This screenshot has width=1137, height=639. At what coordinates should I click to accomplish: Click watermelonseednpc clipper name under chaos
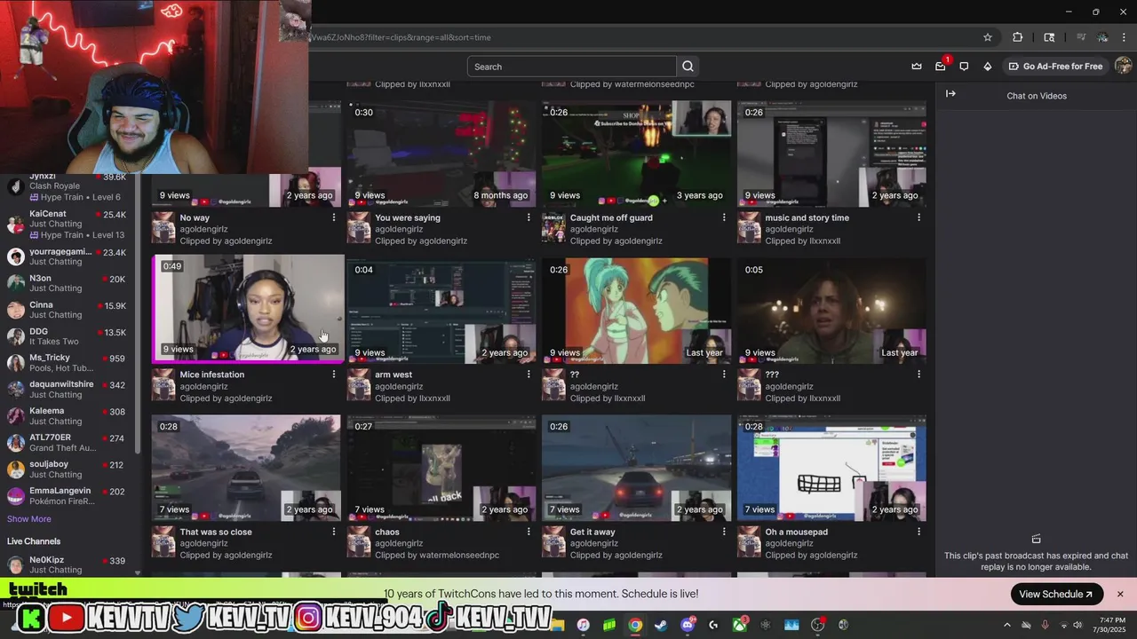[459, 556]
